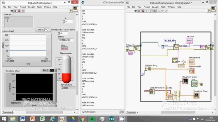Screen dimensions: 218x122
Task: Open Tools menu in Block Diagram window
Action: coord(163,7)
